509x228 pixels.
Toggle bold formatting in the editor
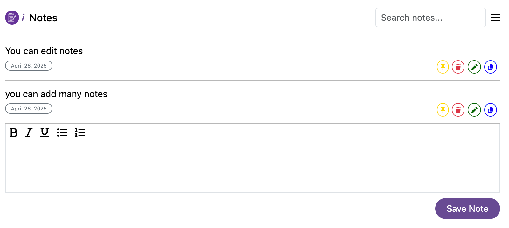[14, 132]
